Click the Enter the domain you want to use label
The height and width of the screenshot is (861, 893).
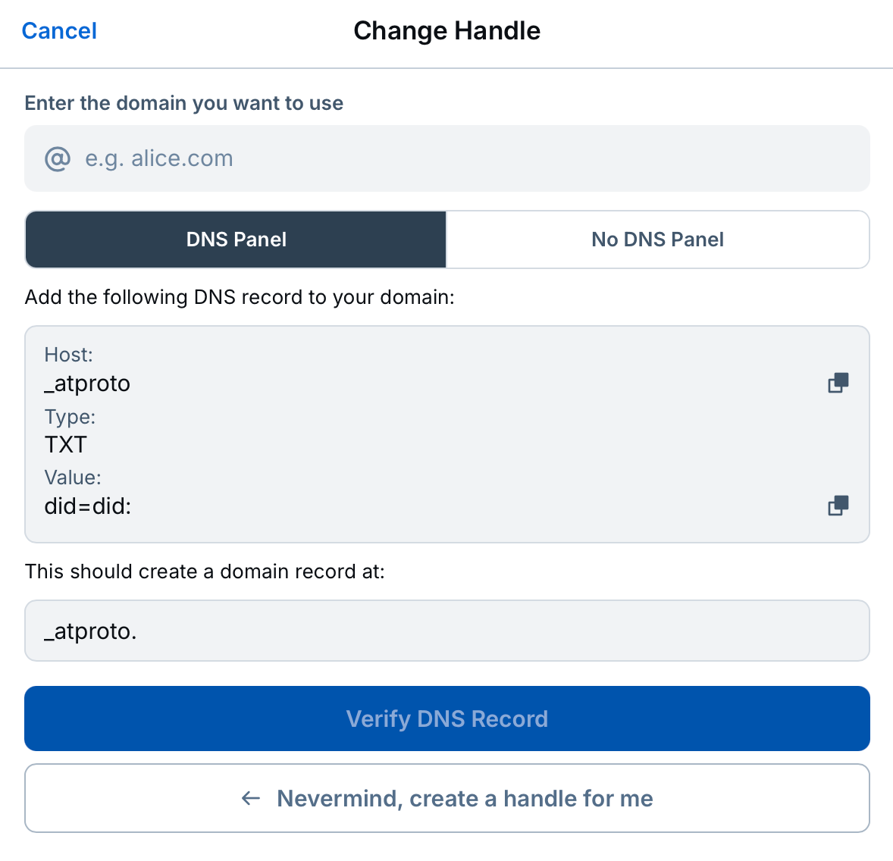(x=183, y=103)
